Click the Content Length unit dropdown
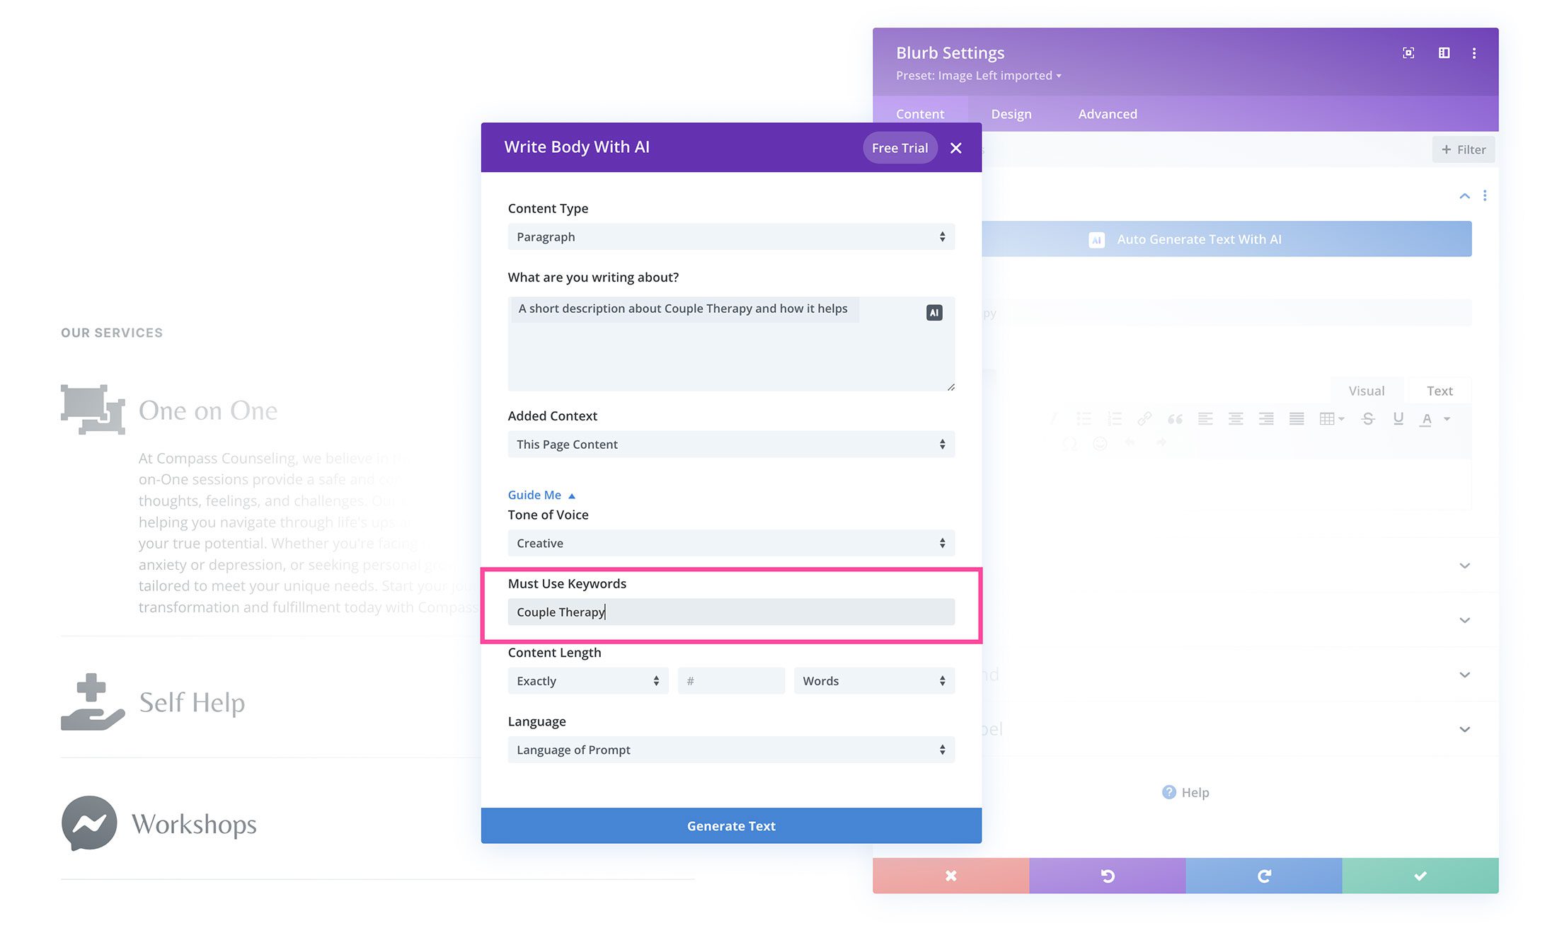The width and height of the screenshot is (1557, 933). 874,680
